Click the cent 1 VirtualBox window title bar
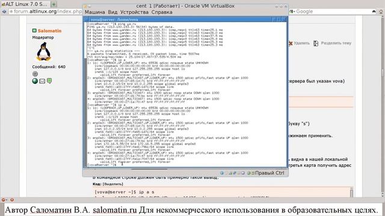Viewport: 385px width, 216px height. 185,6
